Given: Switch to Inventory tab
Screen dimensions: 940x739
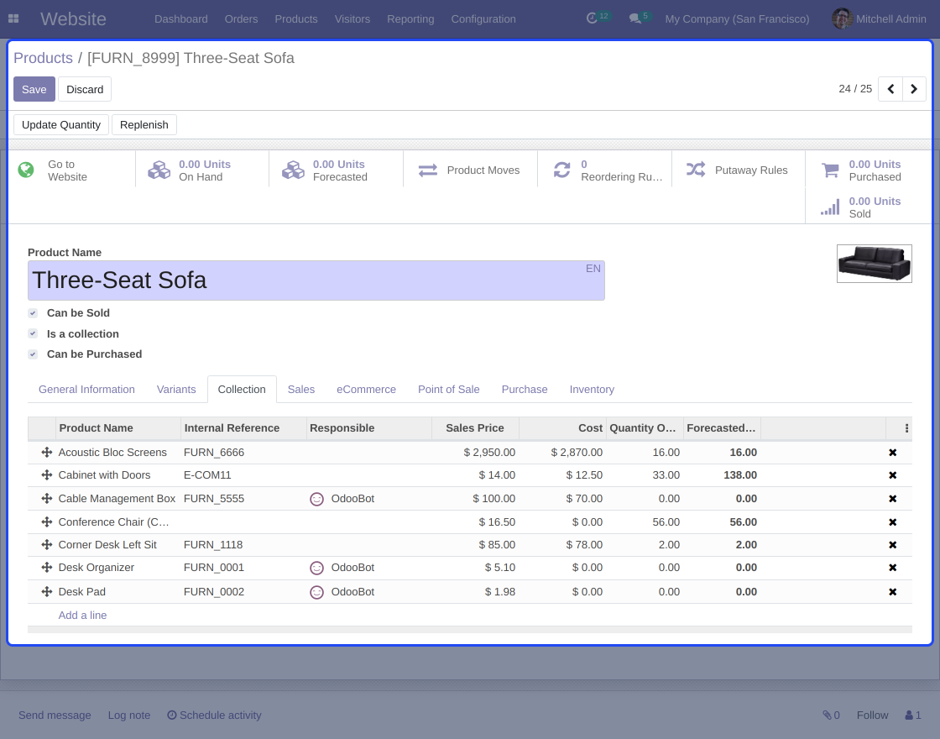Looking at the screenshot, I should pos(592,390).
